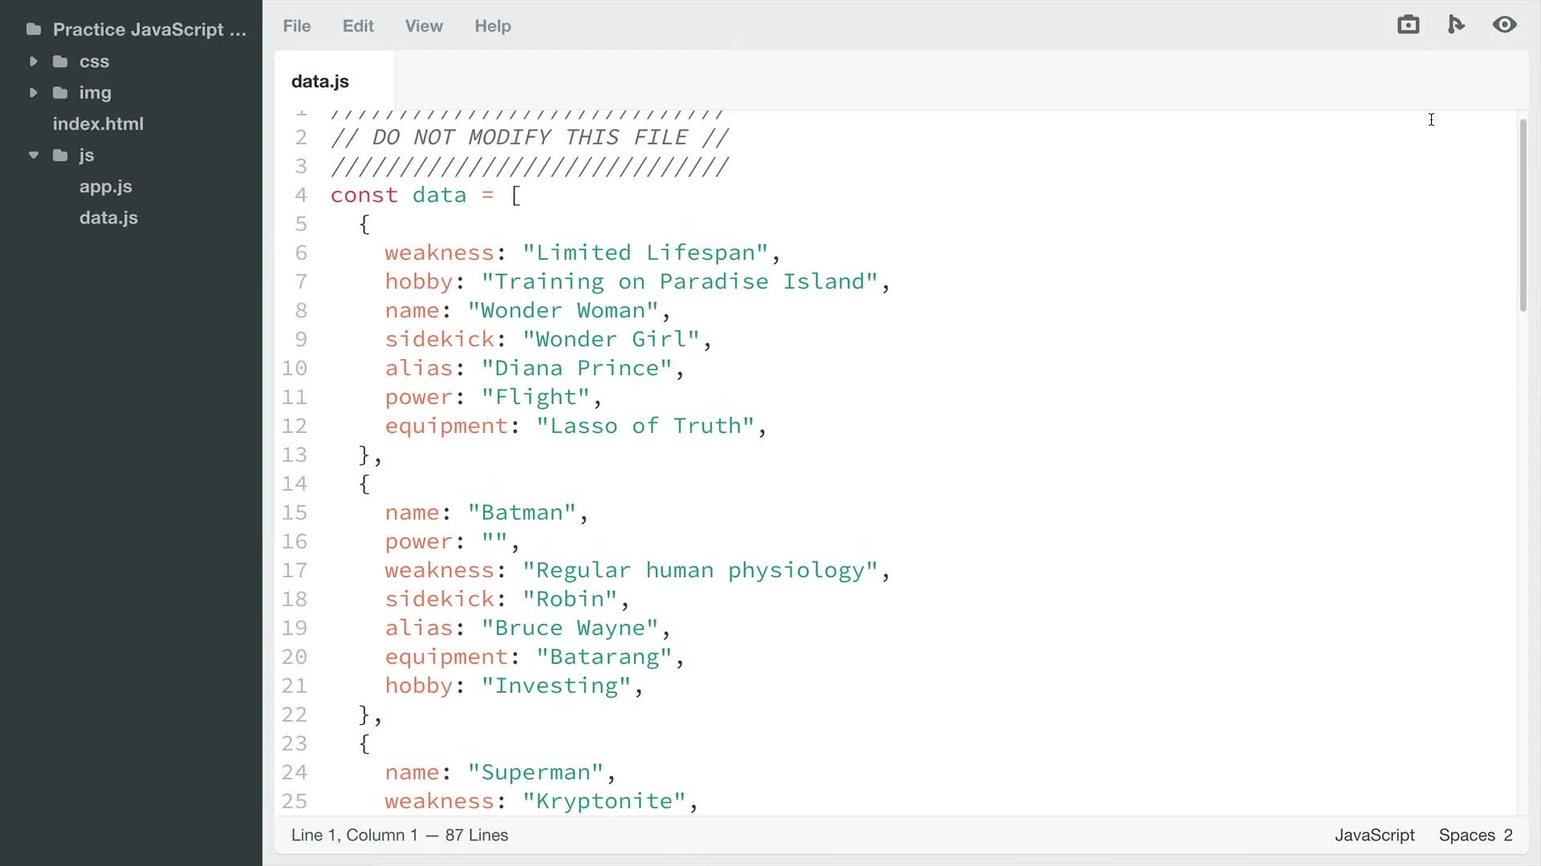Expand the css folder

(x=33, y=62)
